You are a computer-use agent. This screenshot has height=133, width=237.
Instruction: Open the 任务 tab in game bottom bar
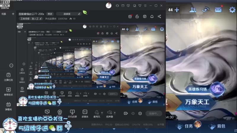pyautogui.click(x=188, y=126)
